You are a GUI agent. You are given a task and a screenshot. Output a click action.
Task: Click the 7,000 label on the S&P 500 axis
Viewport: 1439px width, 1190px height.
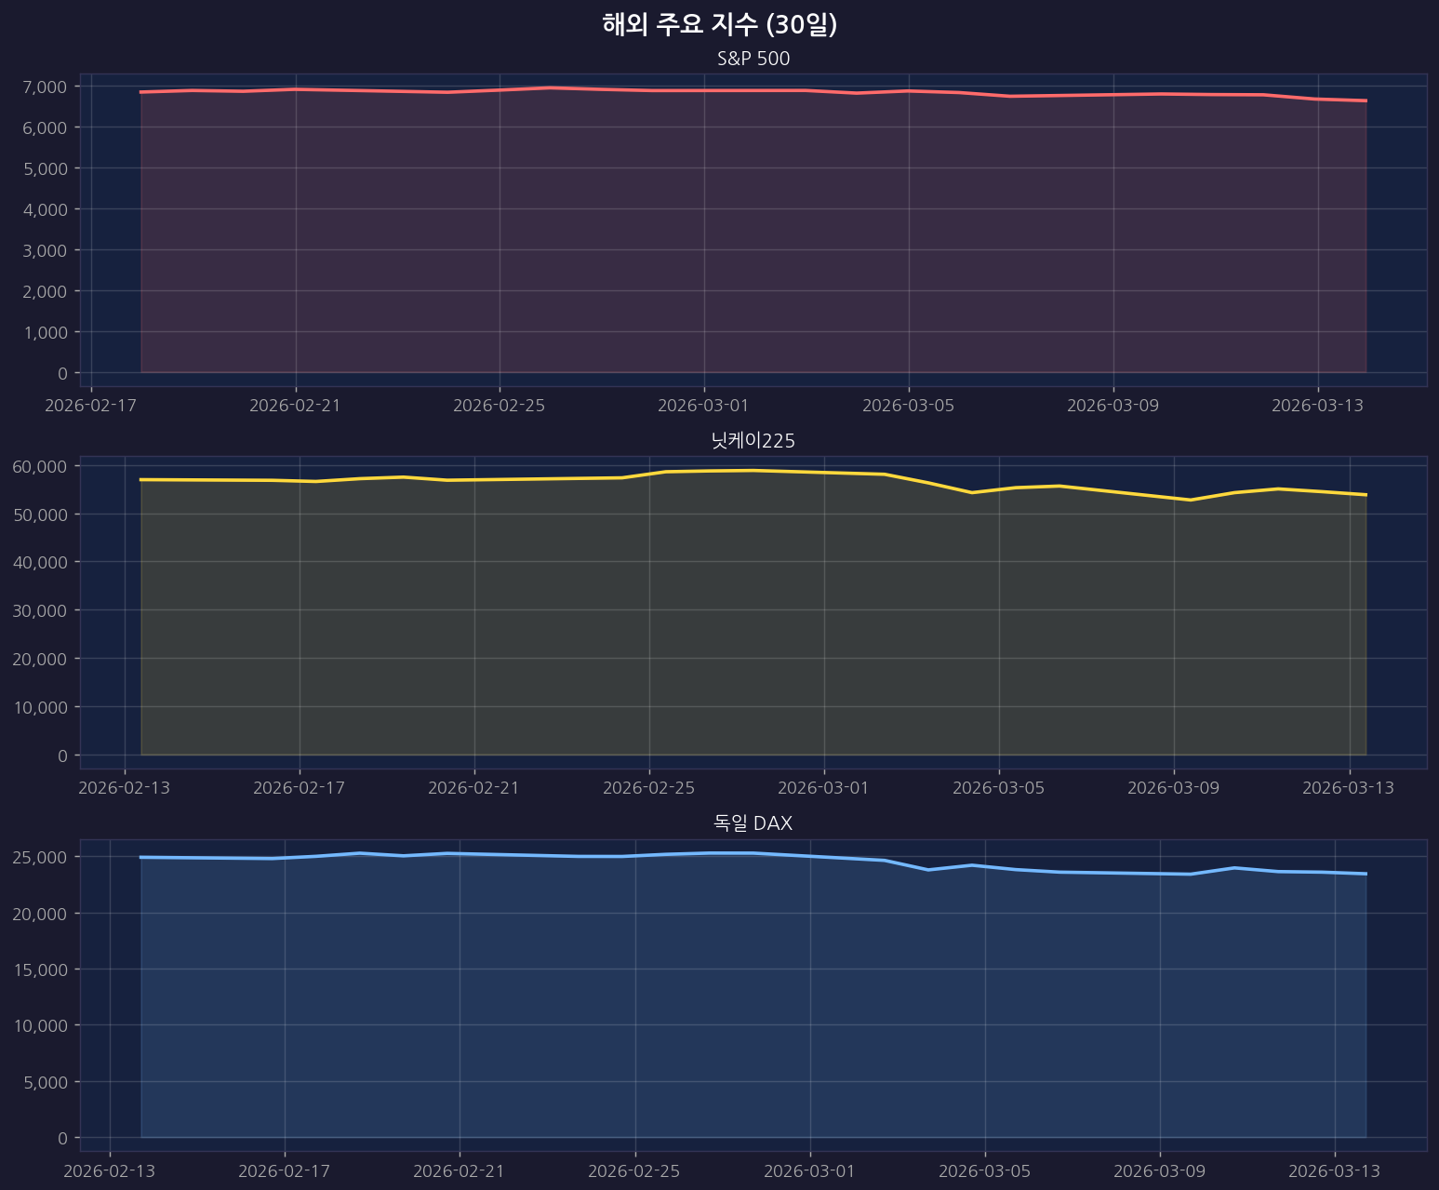(44, 87)
